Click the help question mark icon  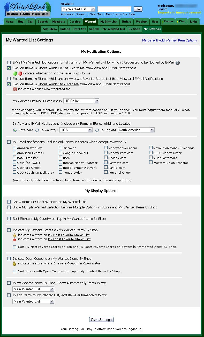tap(178, 63)
